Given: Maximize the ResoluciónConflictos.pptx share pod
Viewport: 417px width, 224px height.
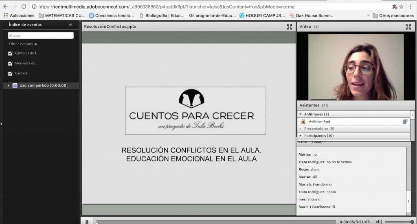Looking at the screenshot, I should point(290,27).
